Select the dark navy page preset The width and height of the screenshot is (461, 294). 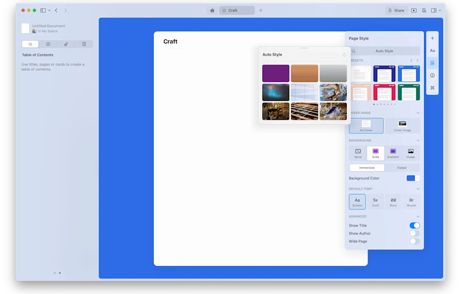point(384,74)
